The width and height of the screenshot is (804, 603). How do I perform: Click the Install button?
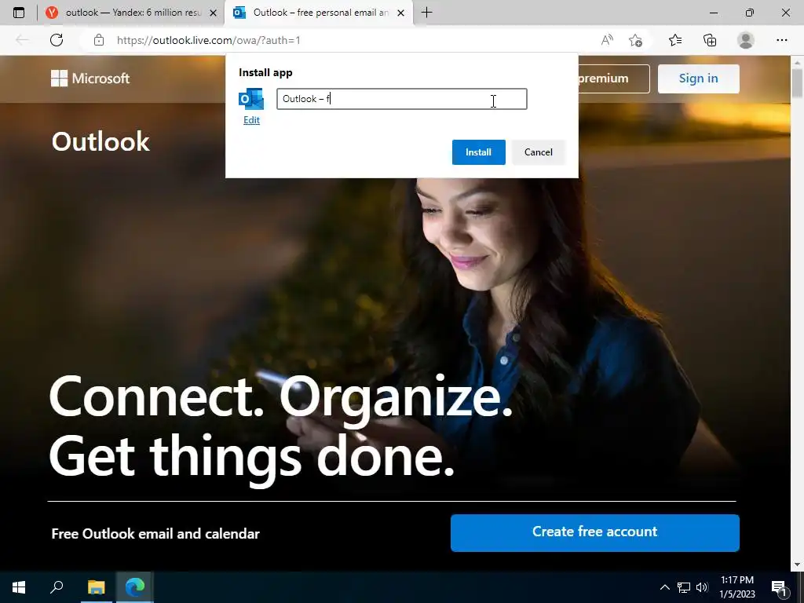coord(478,152)
